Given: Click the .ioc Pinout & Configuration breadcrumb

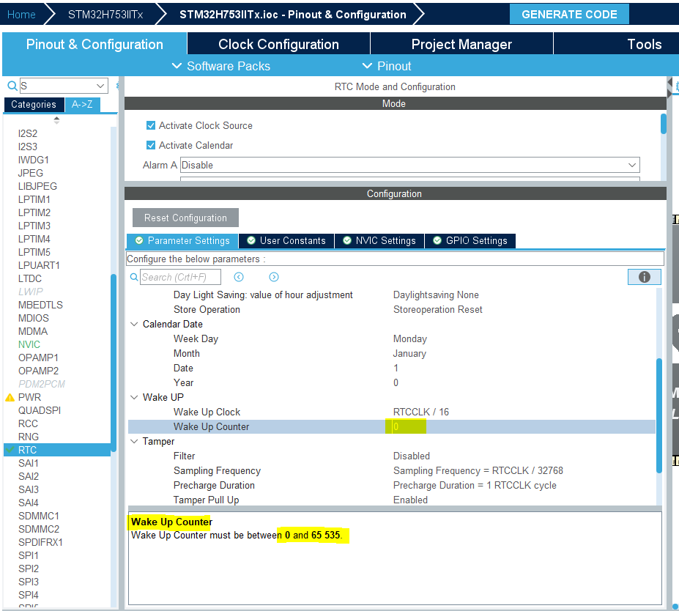Looking at the screenshot, I should pyautogui.click(x=293, y=15).
